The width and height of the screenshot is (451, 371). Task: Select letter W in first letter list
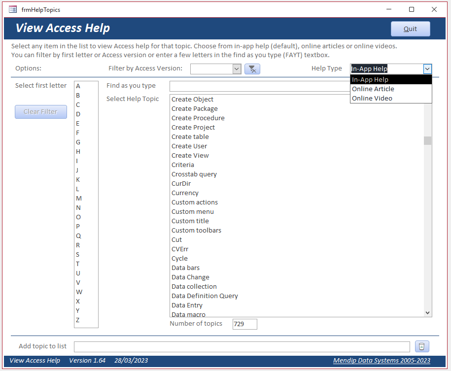(x=86, y=292)
